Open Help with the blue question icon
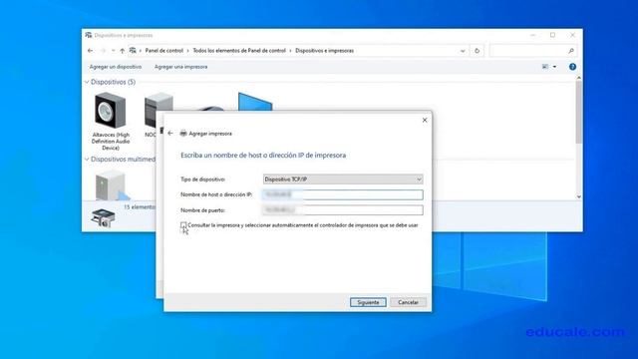This screenshot has width=638, height=359. point(572,67)
